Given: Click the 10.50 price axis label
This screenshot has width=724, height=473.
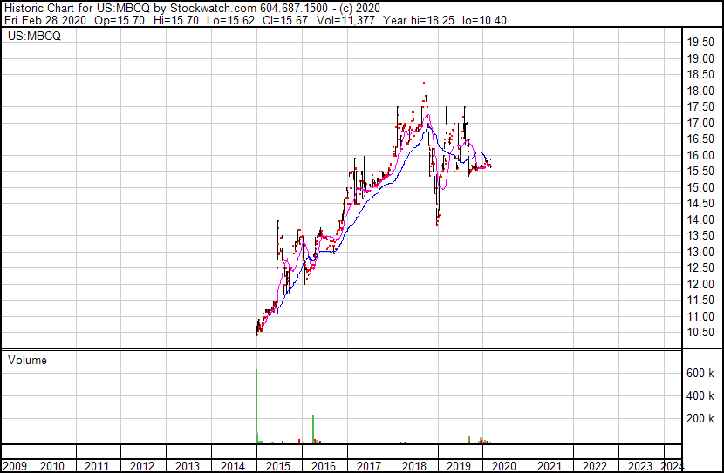Looking at the screenshot, I should pos(700,333).
